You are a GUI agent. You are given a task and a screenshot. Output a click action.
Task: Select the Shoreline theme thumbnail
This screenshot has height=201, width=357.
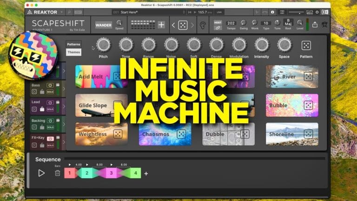(292, 134)
